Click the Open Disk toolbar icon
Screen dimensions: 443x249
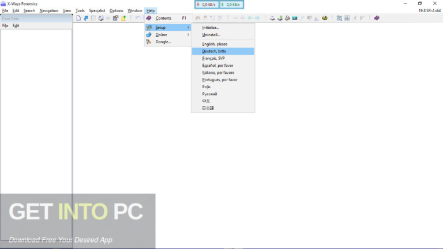point(272,18)
